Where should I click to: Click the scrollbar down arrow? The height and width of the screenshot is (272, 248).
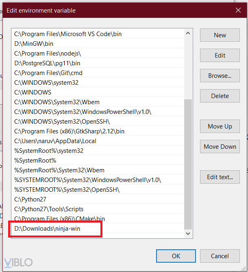pos(188,233)
